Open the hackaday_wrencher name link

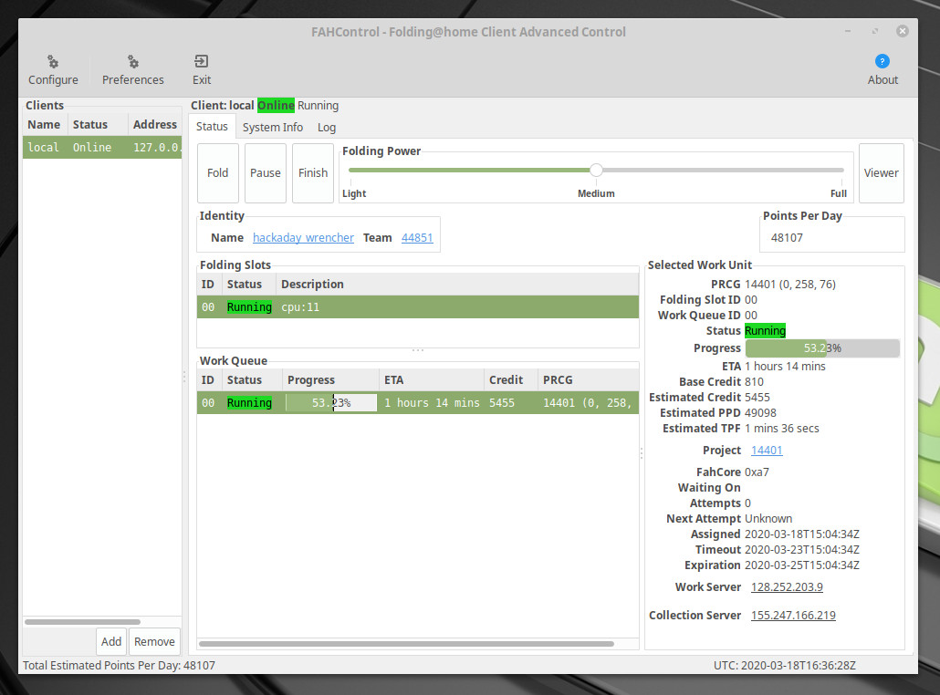point(303,238)
